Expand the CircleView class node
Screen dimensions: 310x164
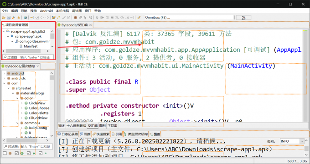pyautogui.click(x=22, y=103)
